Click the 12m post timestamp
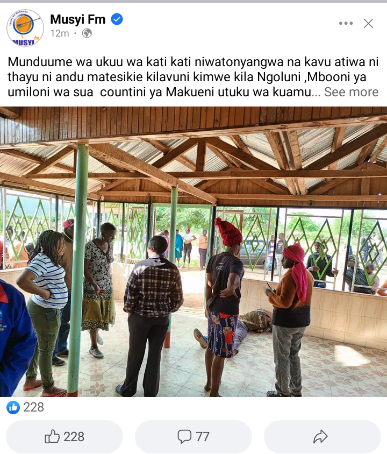 [x=60, y=33]
